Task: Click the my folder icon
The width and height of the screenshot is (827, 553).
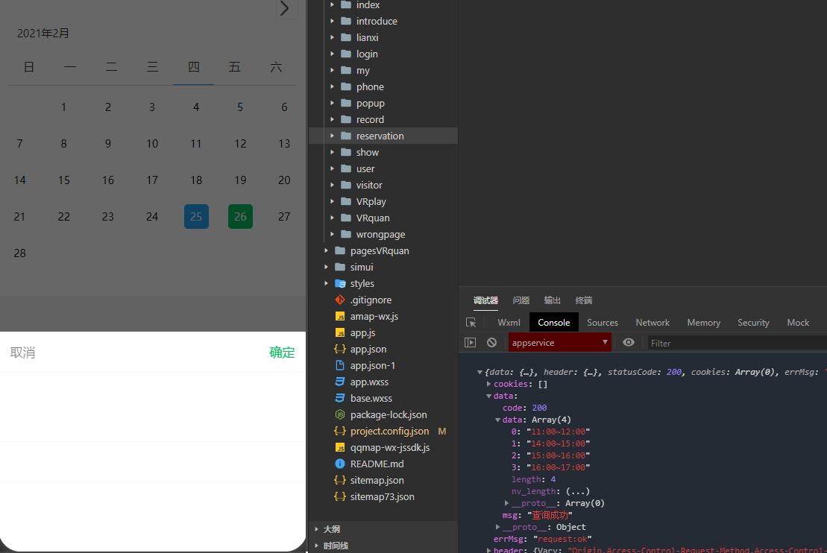Action: [346, 70]
